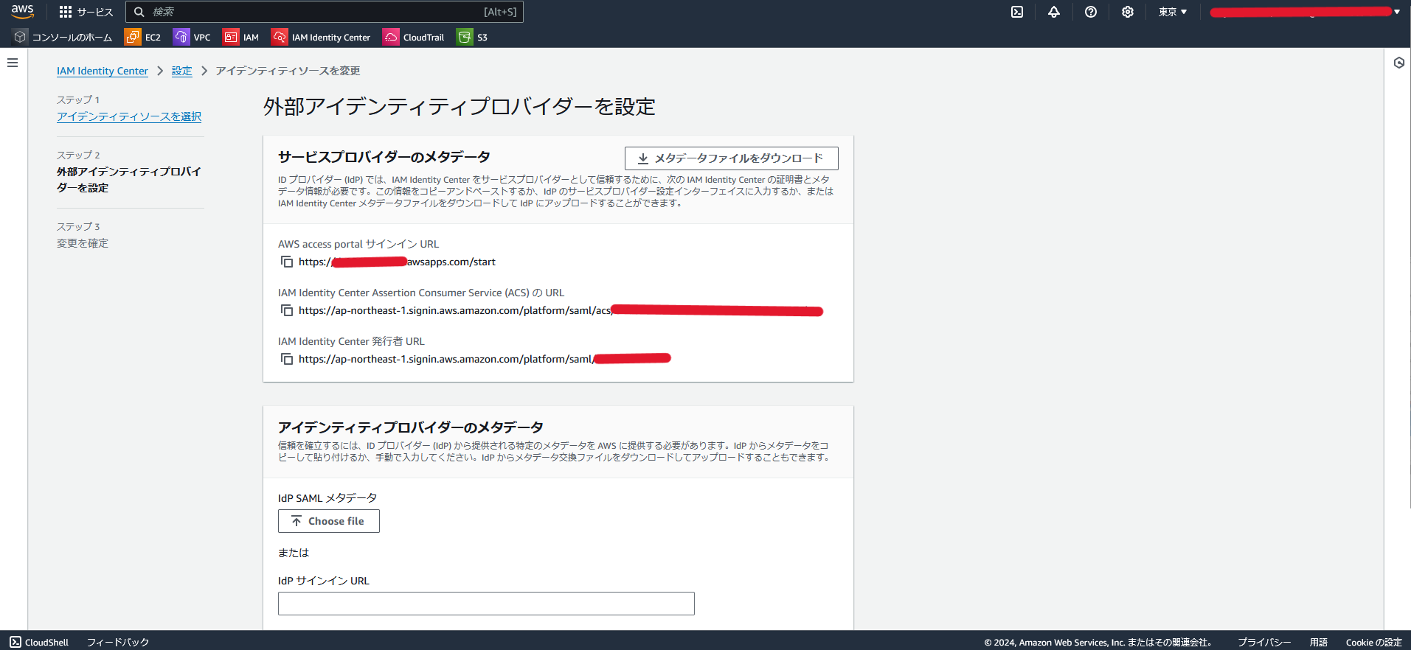The image size is (1411, 650).
Task: Go to コンソールのホーム shortcut
Action: (63, 37)
